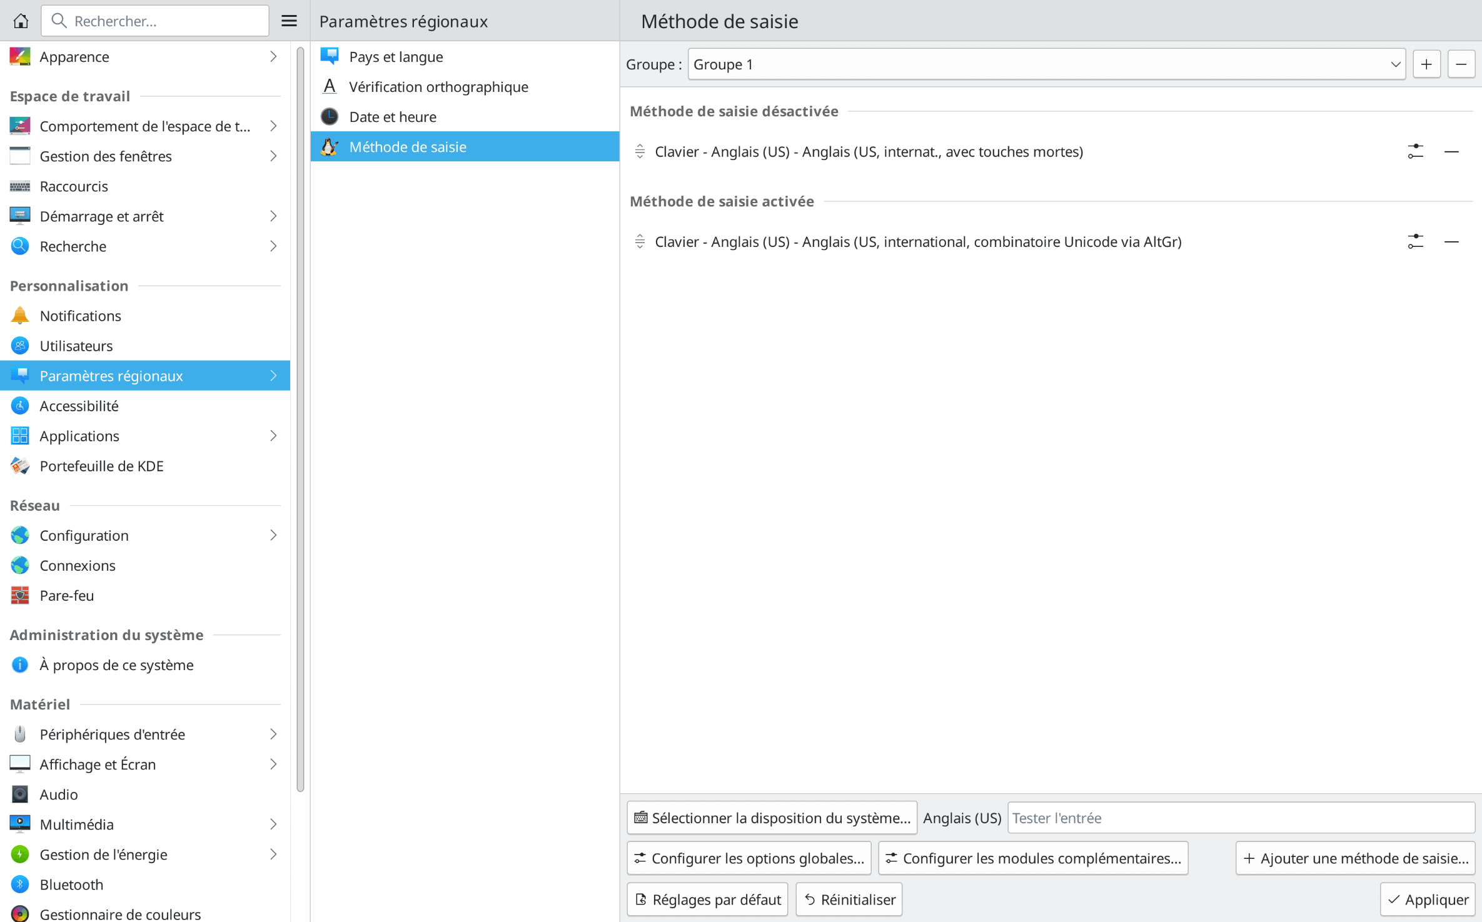
Task: Click the Audio speaker icon
Action: coord(20,794)
